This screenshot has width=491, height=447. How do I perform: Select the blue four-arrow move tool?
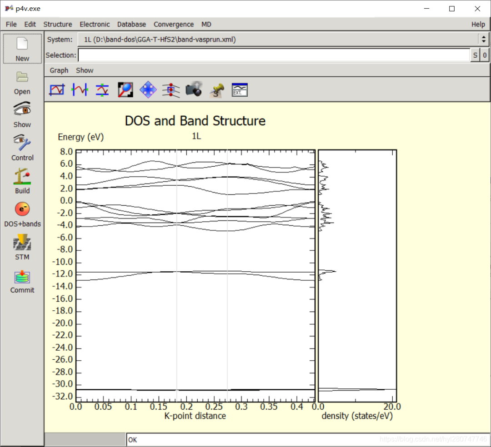tap(148, 90)
